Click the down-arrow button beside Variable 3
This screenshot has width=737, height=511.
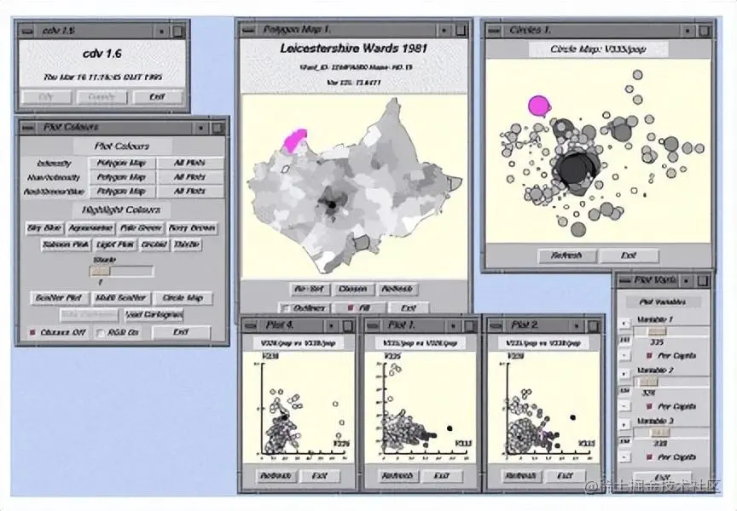tap(624, 425)
